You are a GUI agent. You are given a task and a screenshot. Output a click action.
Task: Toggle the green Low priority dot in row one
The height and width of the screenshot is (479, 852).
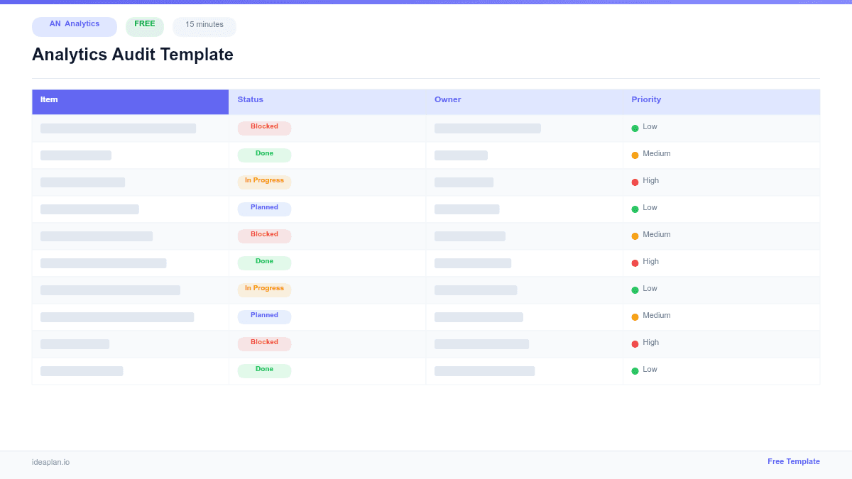(x=635, y=127)
